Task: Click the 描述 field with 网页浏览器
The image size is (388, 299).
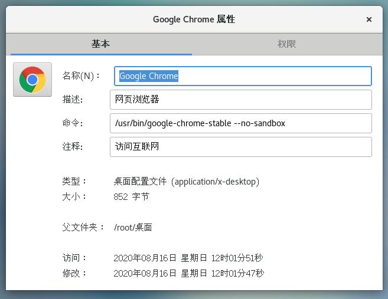Action: [x=241, y=100]
